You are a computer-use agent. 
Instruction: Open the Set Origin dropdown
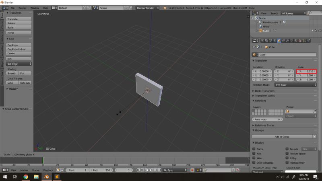click(x=19, y=64)
